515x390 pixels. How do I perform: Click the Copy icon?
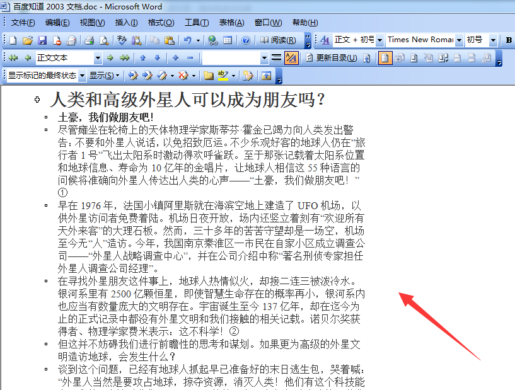click(154, 40)
